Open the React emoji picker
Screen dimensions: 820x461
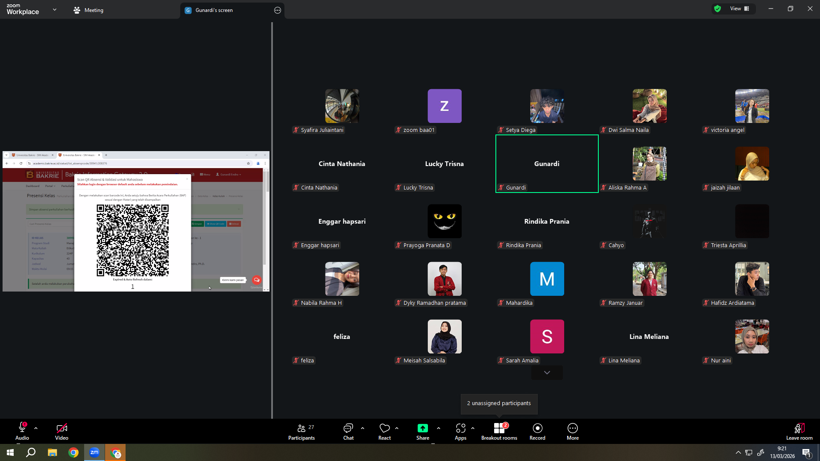[384, 431]
